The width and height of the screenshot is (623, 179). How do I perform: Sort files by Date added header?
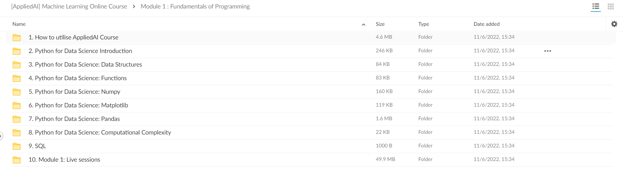pyautogui.click(x=486, y=24)
